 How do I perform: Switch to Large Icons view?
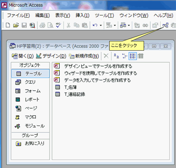pyautogui.click(x=116, y=56)
